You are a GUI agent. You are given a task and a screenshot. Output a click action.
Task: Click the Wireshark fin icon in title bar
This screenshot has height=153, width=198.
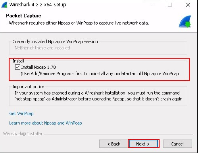click(4, 5)
